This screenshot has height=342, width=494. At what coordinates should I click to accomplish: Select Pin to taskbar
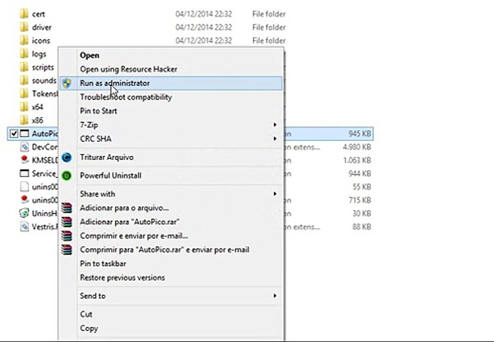coord(171,264)
